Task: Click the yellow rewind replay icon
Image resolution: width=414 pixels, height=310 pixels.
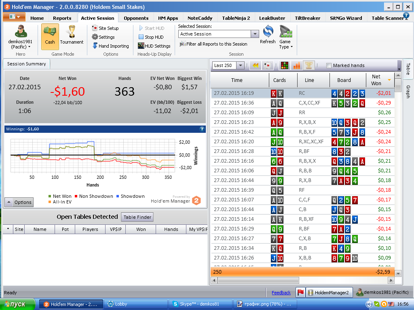Action: [256, 65]
